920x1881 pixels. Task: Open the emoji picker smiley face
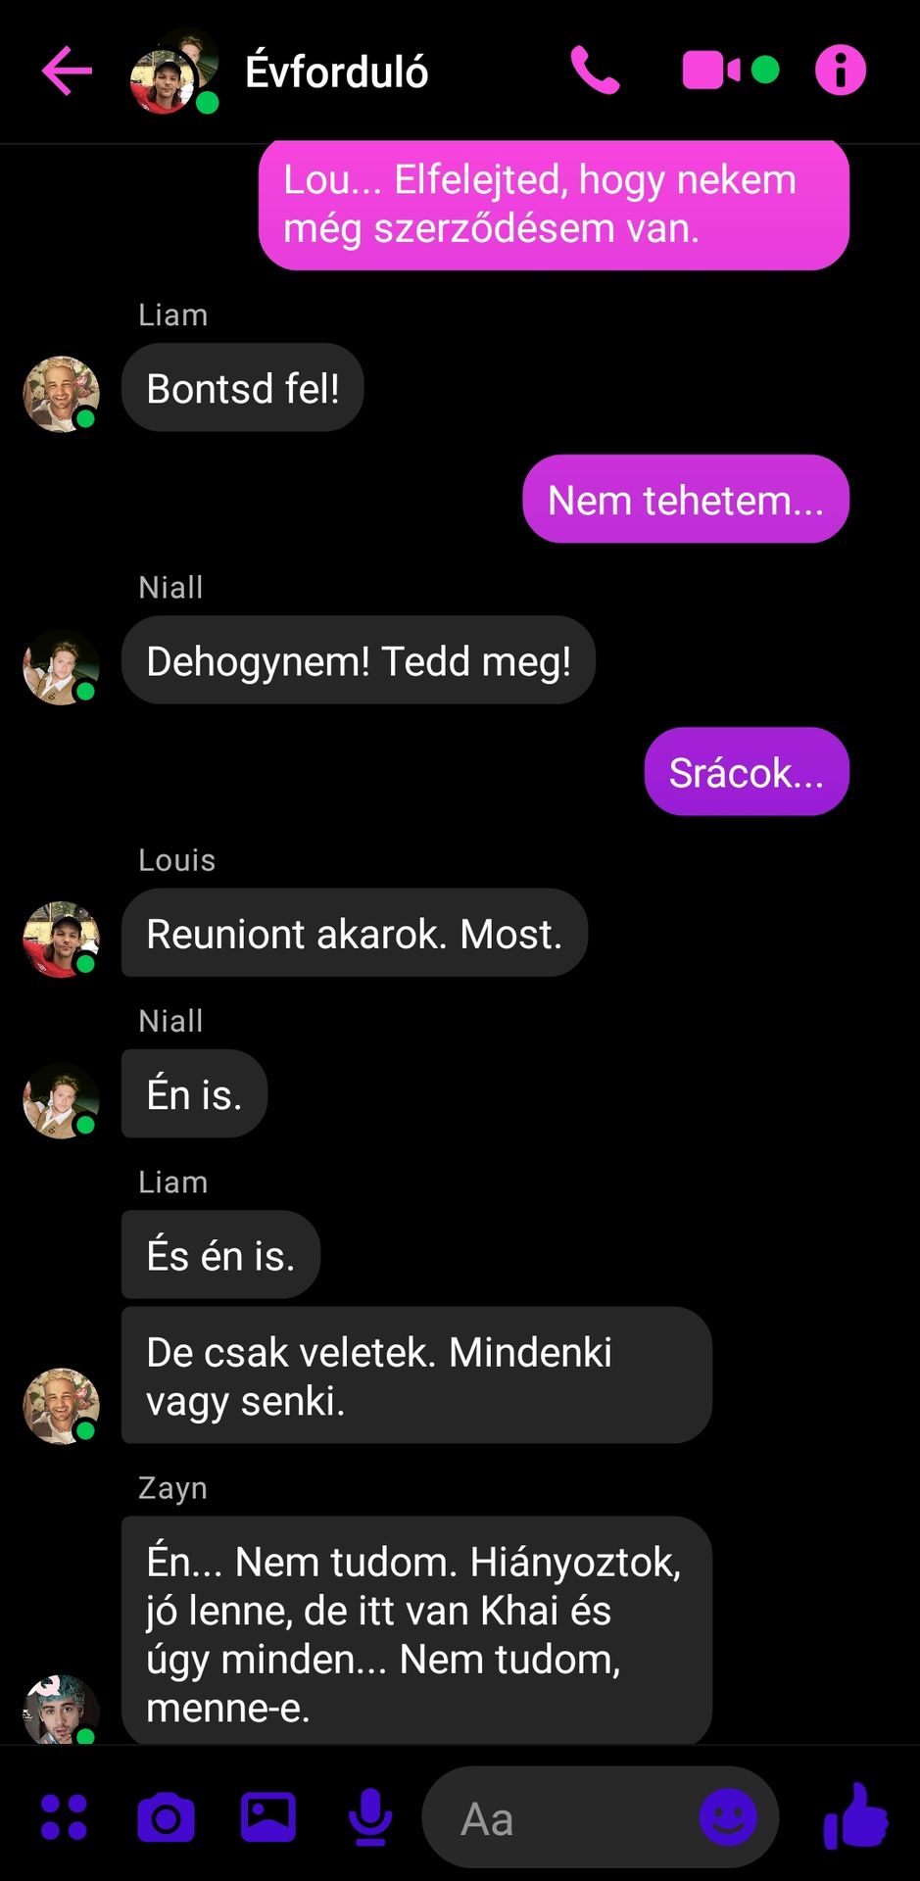[x=728, y=1817]
